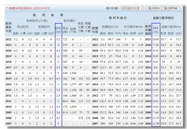Screen dimensions: 187x129
Task: Select cash total cell 780
Action: click(65, 68)
